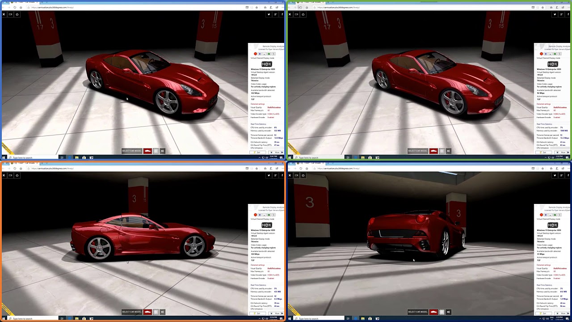The width and height of the screenshot is (572, 322).
Task: Toggle sound in the top-right pane viewer
Action: 448,151
